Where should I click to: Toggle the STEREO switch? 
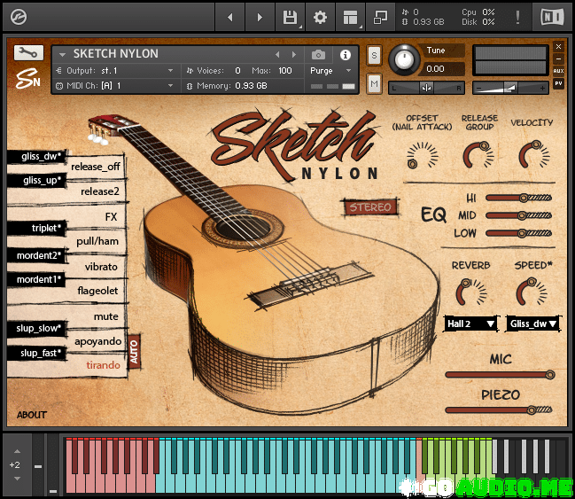point(369,207)
